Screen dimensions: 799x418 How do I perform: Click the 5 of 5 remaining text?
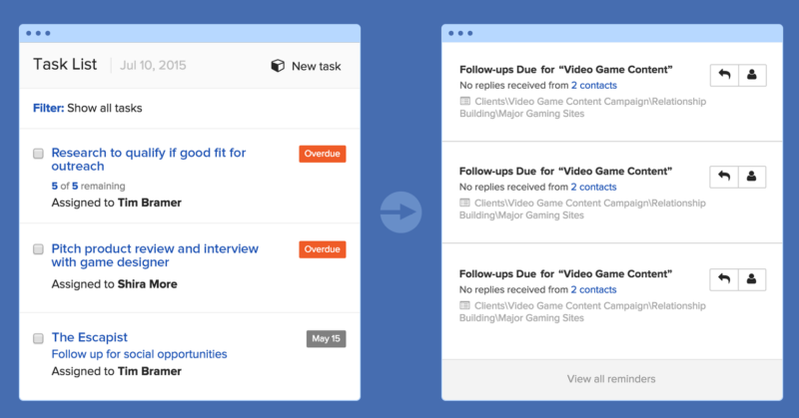88,186
